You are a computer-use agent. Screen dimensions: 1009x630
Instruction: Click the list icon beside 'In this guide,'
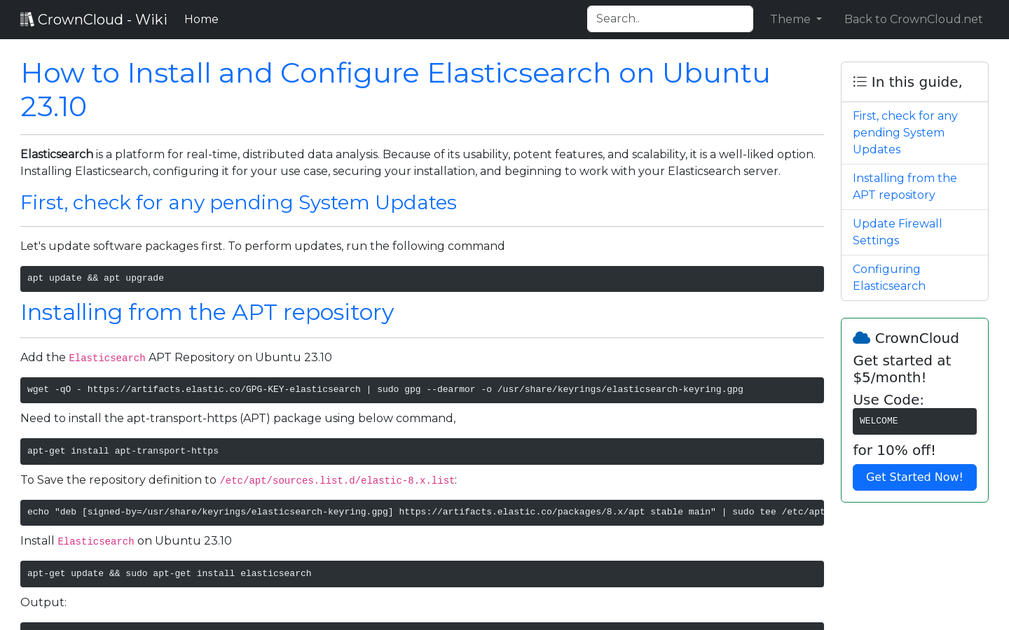(859, 81)
